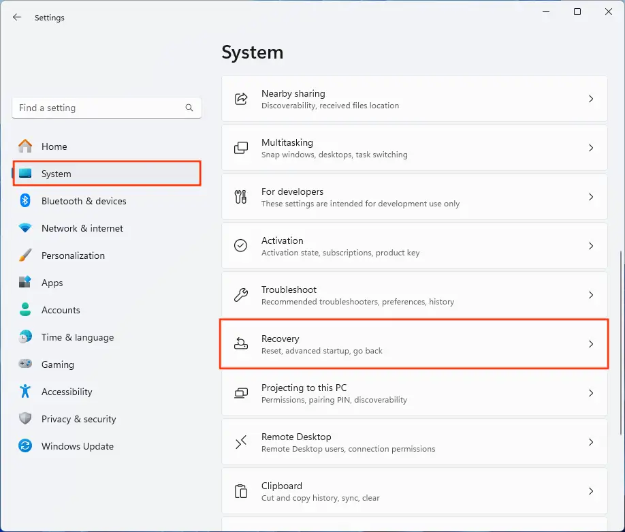Click the Home house icon
Viewport: 625px width, 532px height.
click(x=25, y=146)
